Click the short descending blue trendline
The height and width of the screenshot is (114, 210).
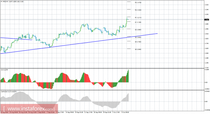point(16,39)
